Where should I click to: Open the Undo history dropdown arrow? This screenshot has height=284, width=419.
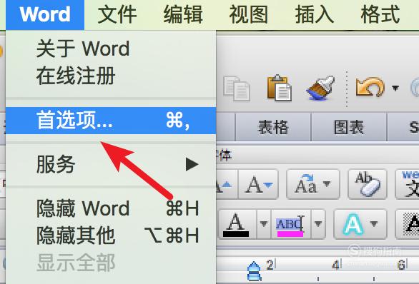(395, 88)
